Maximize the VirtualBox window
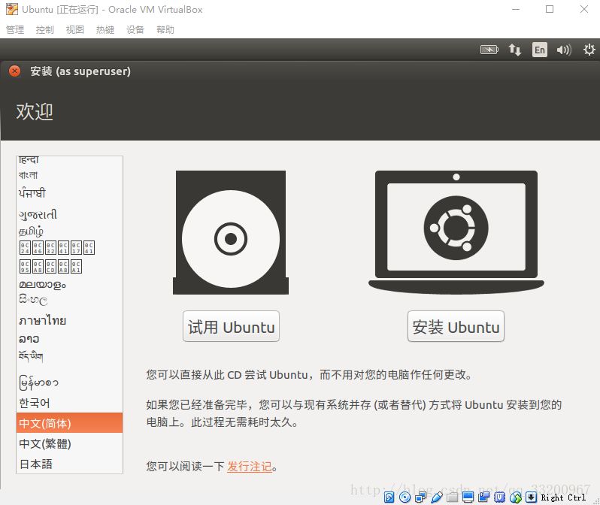Viewport: 600px width, 505px height. [x=550, y=9]
